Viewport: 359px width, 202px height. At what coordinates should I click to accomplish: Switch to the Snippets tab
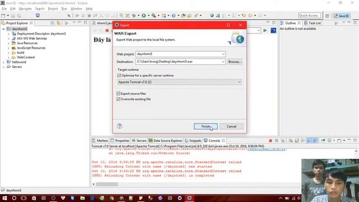[193, 141]
